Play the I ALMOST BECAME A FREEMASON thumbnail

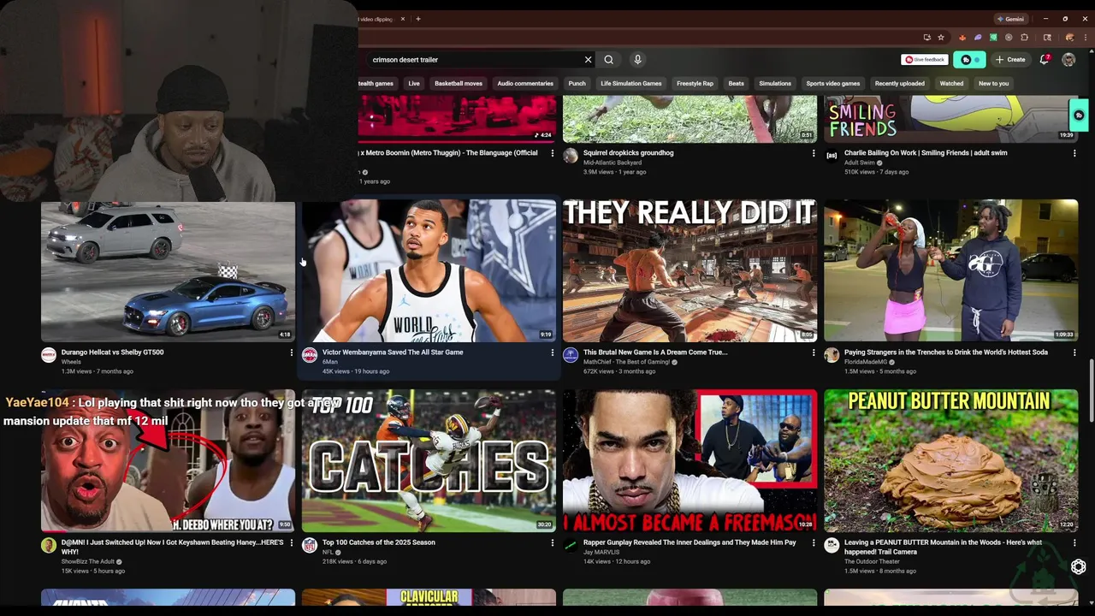[690, 460]
